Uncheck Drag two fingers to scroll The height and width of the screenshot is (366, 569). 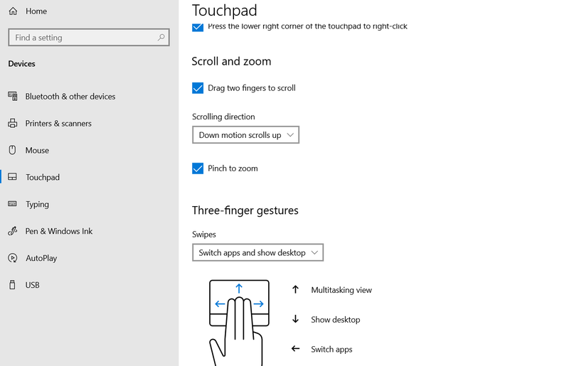(198, 88)
